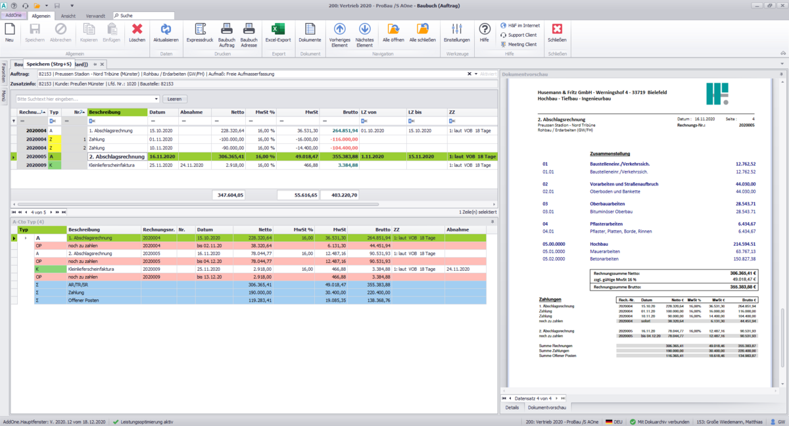Screen dimensions: 789x426
Task: Export the table with Excel-Export
Action: [278, 32]
